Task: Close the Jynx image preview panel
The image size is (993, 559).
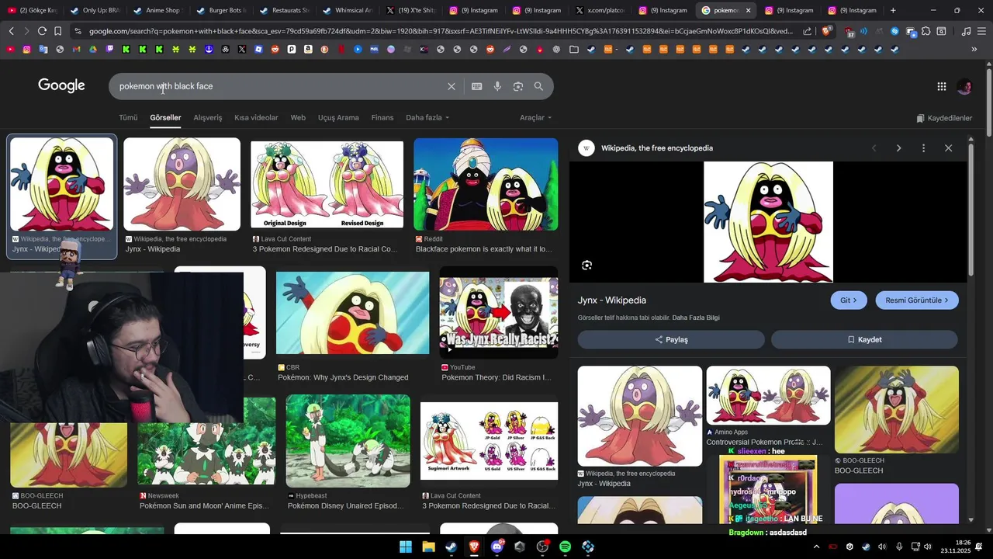Action: point(948,148)
